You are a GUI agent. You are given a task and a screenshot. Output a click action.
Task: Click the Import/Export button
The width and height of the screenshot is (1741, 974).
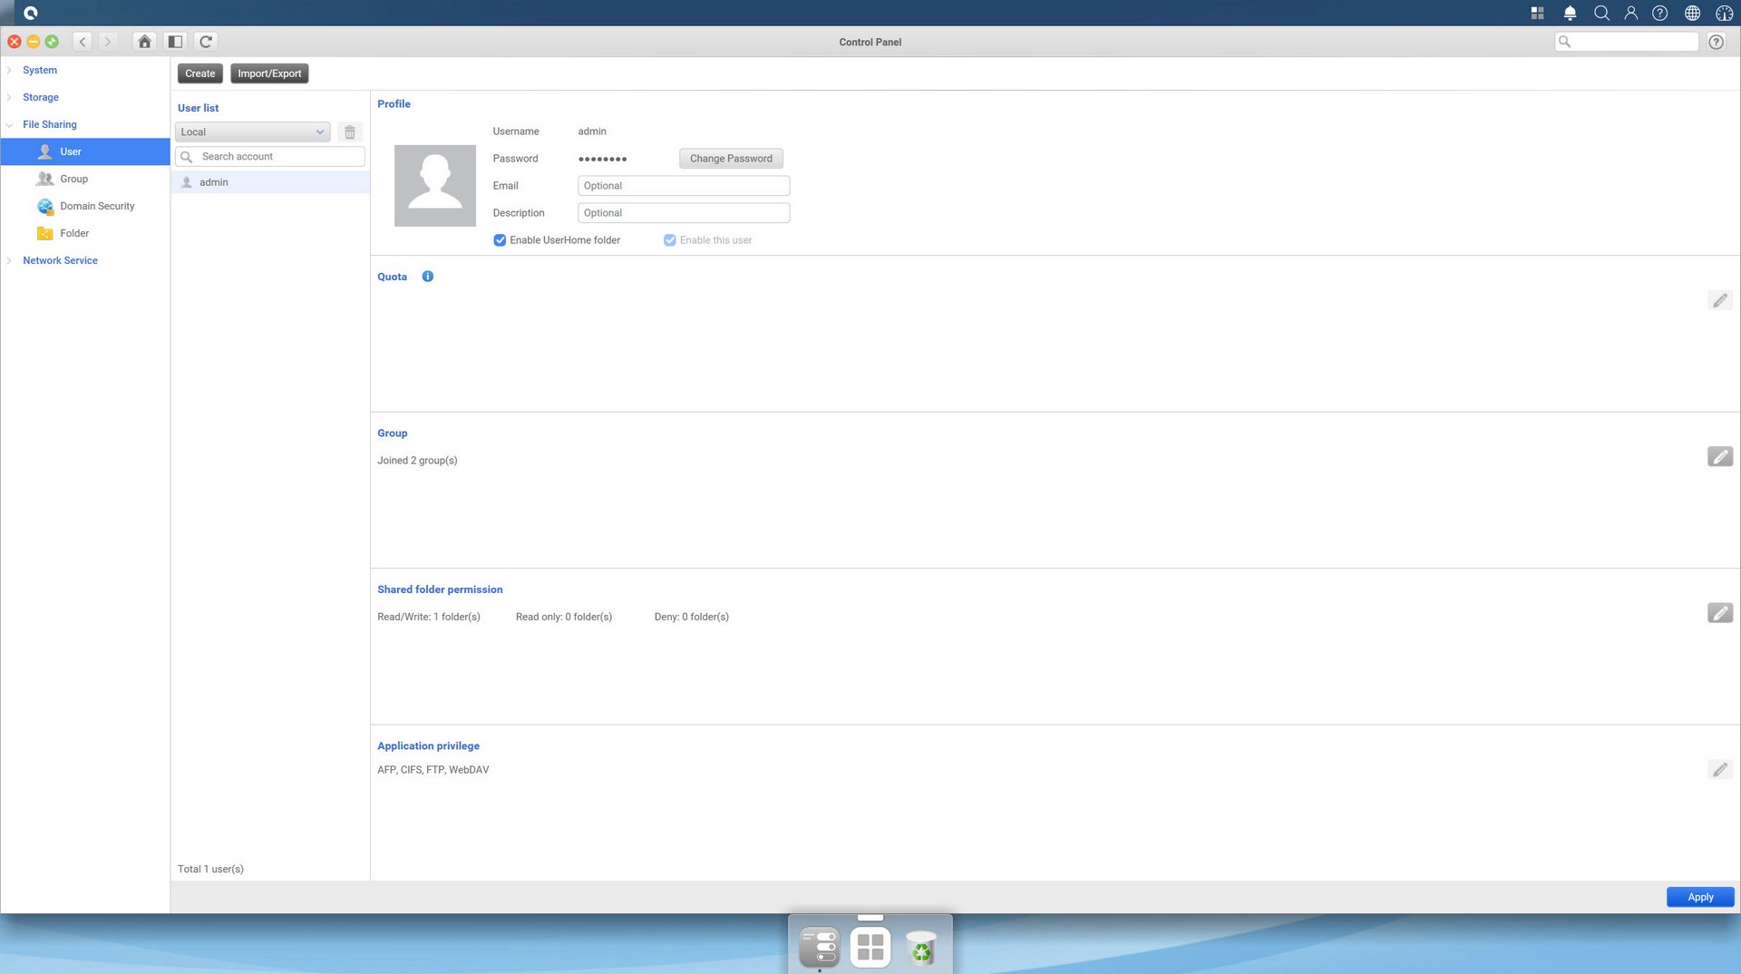pos(269,73)
